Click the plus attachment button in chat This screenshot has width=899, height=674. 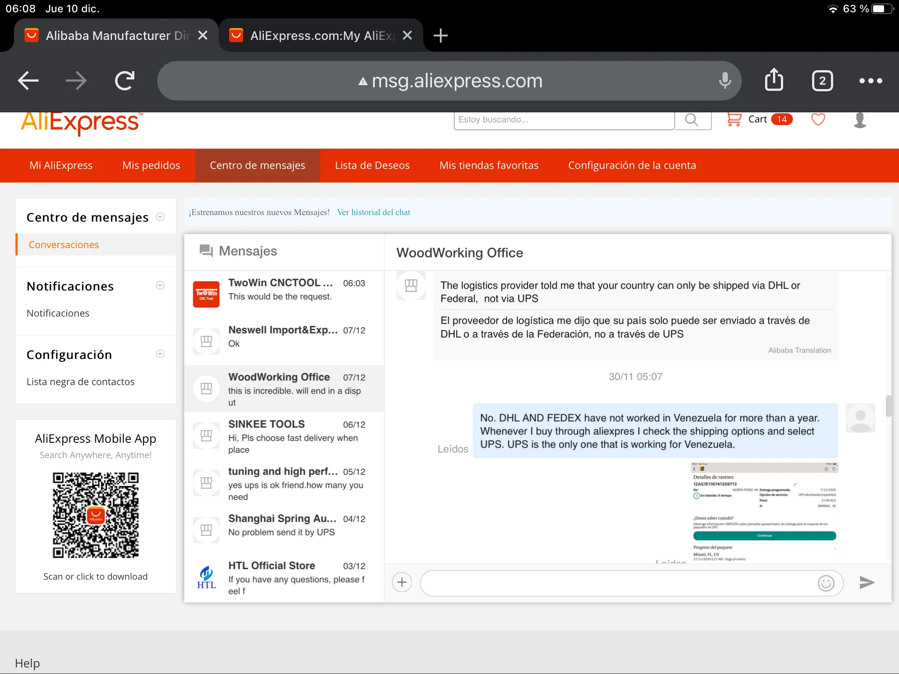click(402, 582)
